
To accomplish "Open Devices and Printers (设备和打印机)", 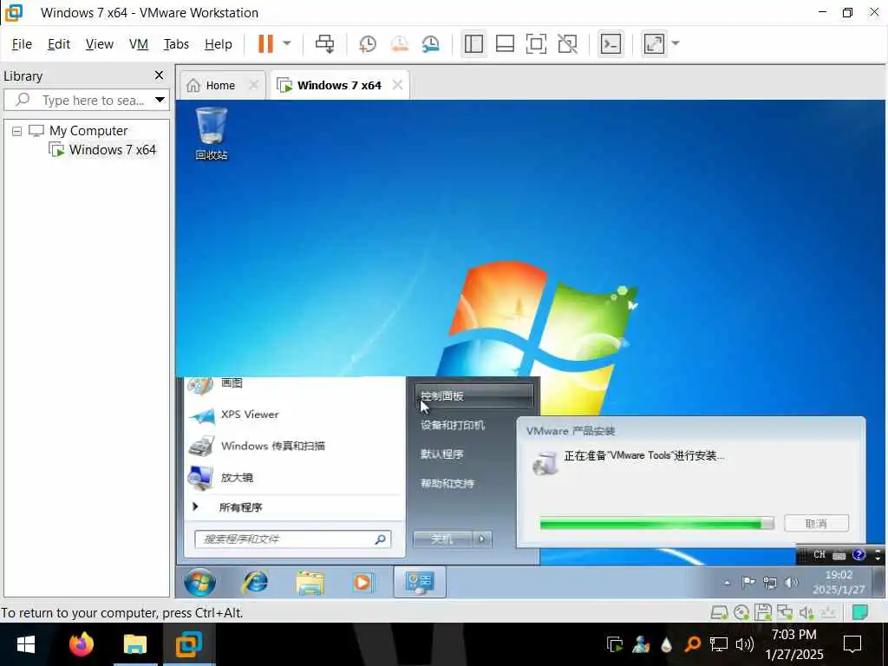I will [x=453, y=425].
